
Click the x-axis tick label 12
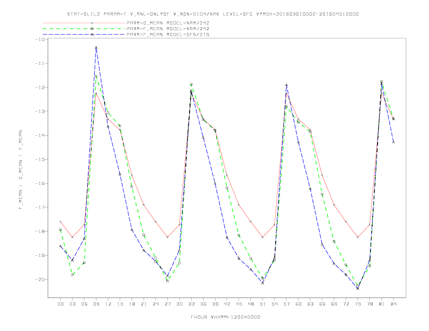(x=108, y=304)
